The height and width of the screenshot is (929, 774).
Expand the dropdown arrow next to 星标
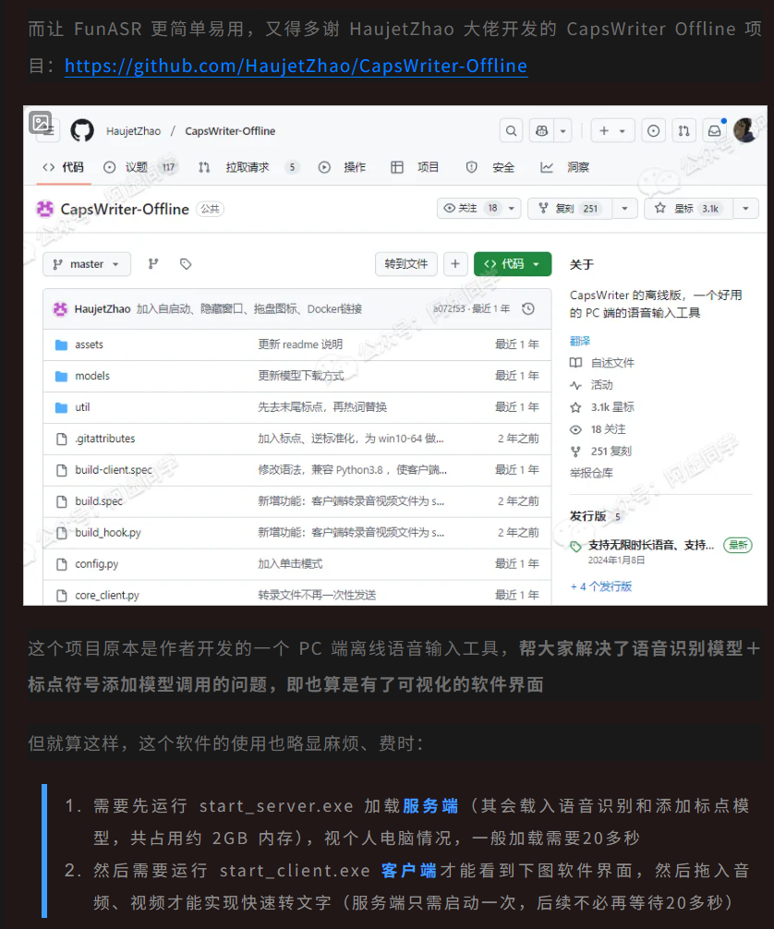(x=745, y=209)
